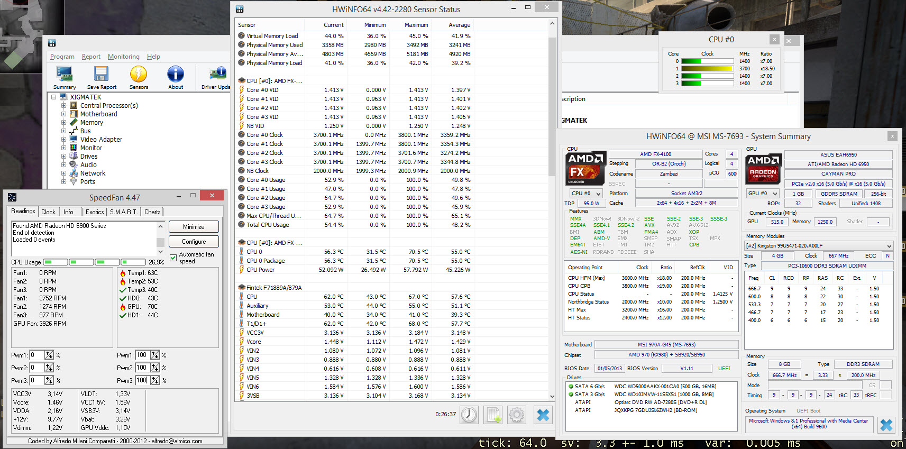Toggle the Automatic fan speed checkbox
Viewport: 906px width, 449px height.
173,258
